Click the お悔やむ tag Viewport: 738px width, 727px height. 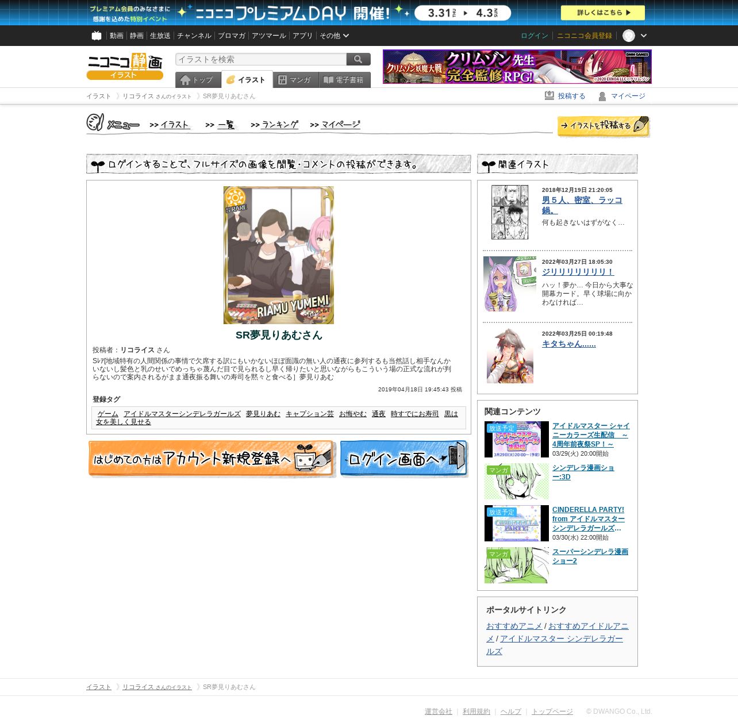click(x=353, y=414)
